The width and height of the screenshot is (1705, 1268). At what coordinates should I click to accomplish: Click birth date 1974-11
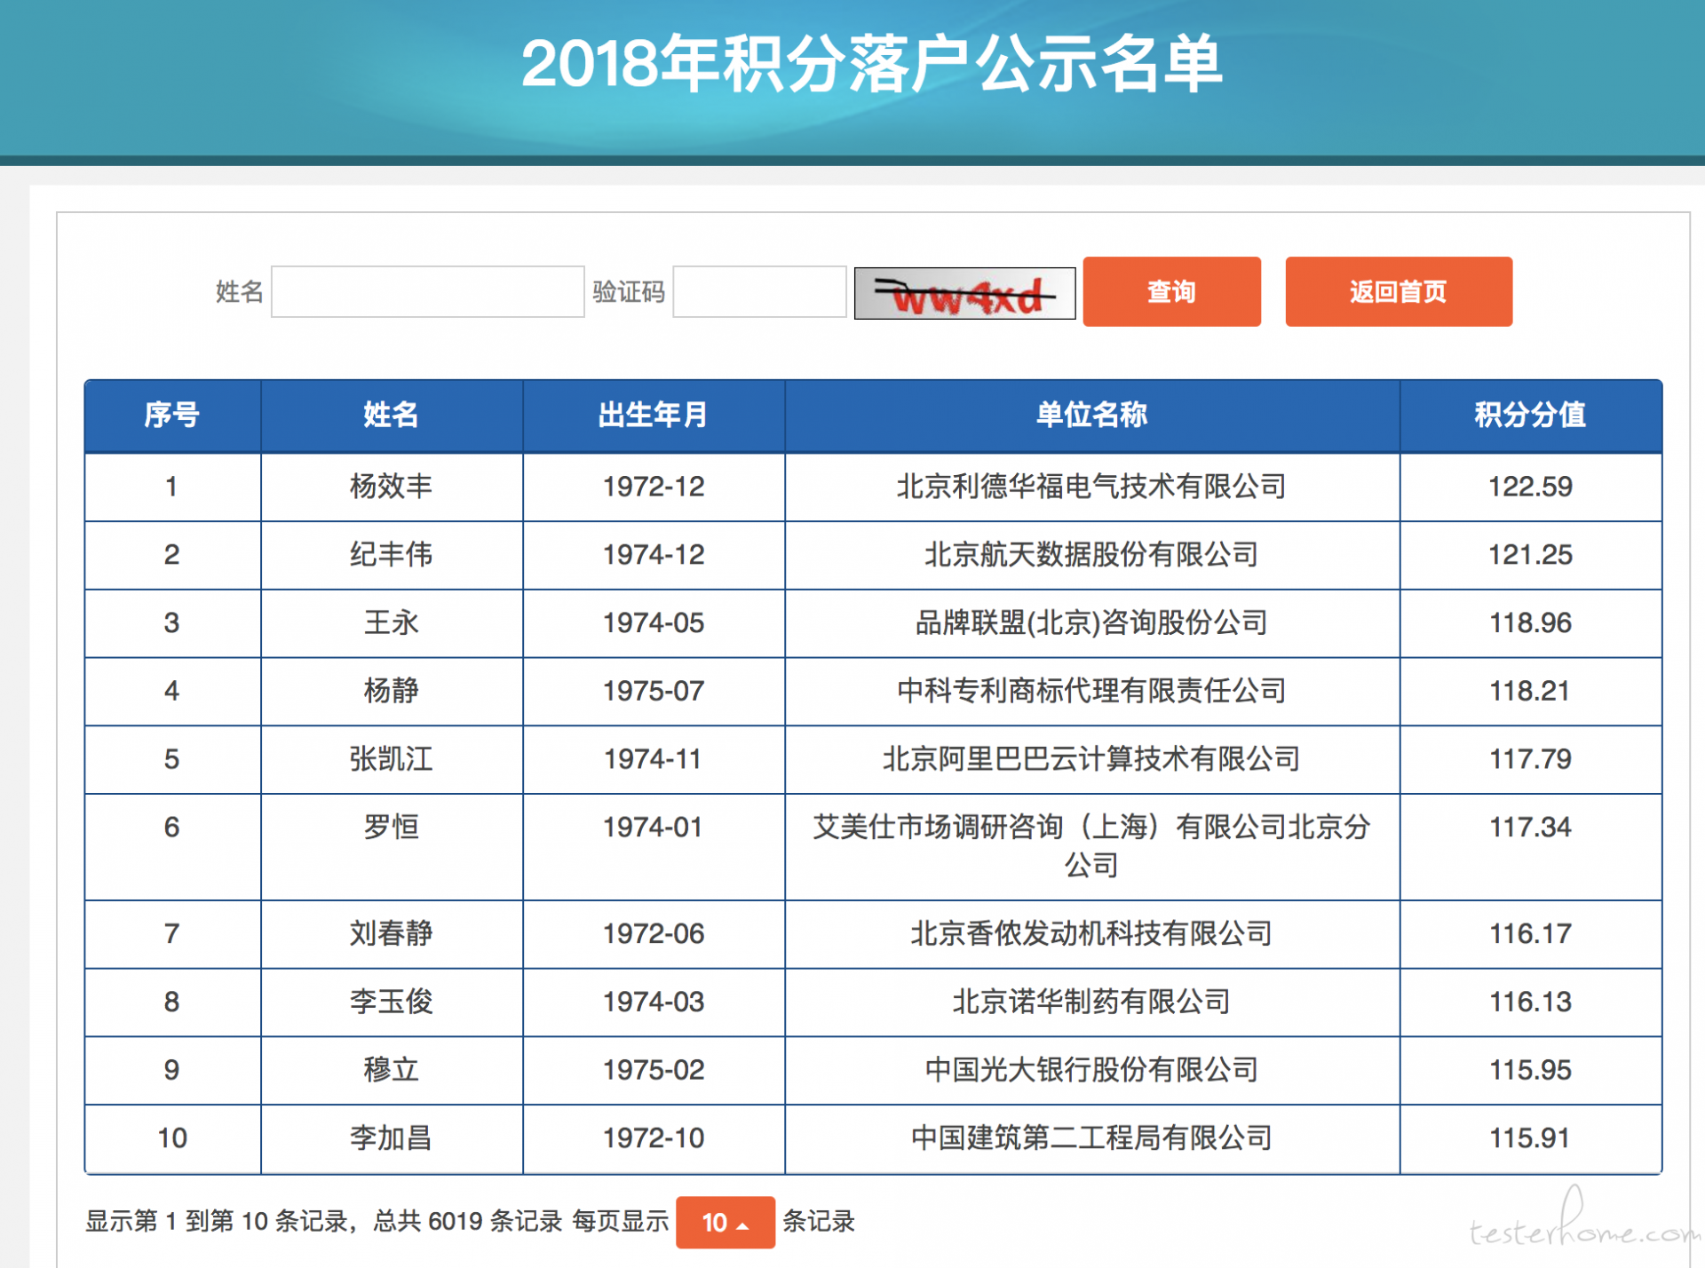(654, 759)
